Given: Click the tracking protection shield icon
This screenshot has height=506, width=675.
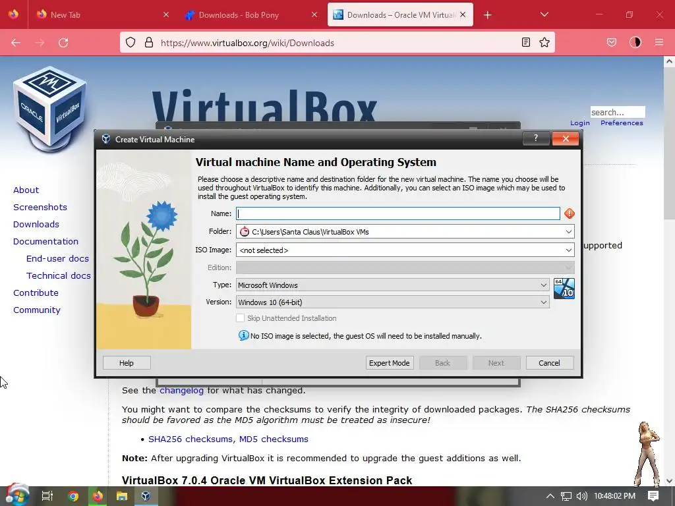Looking at the screenshot, I should coord(131,42).
